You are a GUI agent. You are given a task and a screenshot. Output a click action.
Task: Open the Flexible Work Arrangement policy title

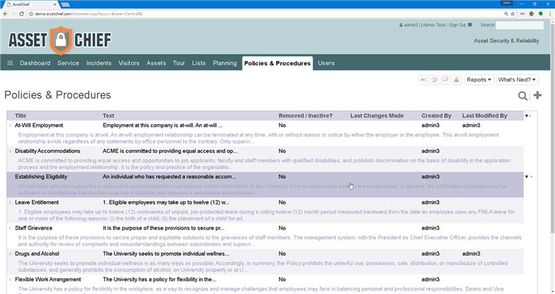[x=48, y=279]
